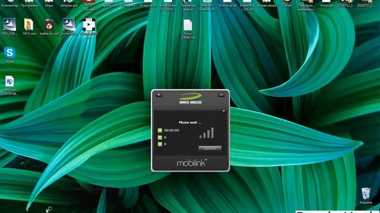
Task: Select the Компьютер desktop icon
Action: 9,4
